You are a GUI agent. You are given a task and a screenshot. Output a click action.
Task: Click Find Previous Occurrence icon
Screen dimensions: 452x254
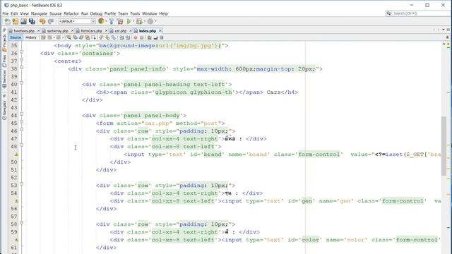(75, 37)
